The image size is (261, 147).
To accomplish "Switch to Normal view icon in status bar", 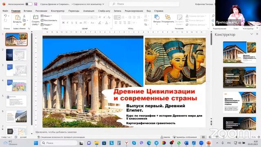I will click(x=203, y=137).
